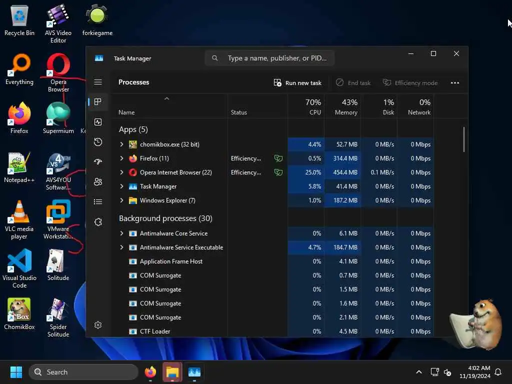Click the efficiency leaf icon for Opera row
512x384 pixels.
pyautogui.click(x=278, y=172)
